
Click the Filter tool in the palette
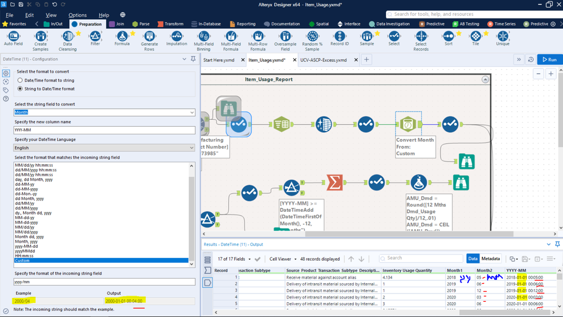(x=95, y=37)
